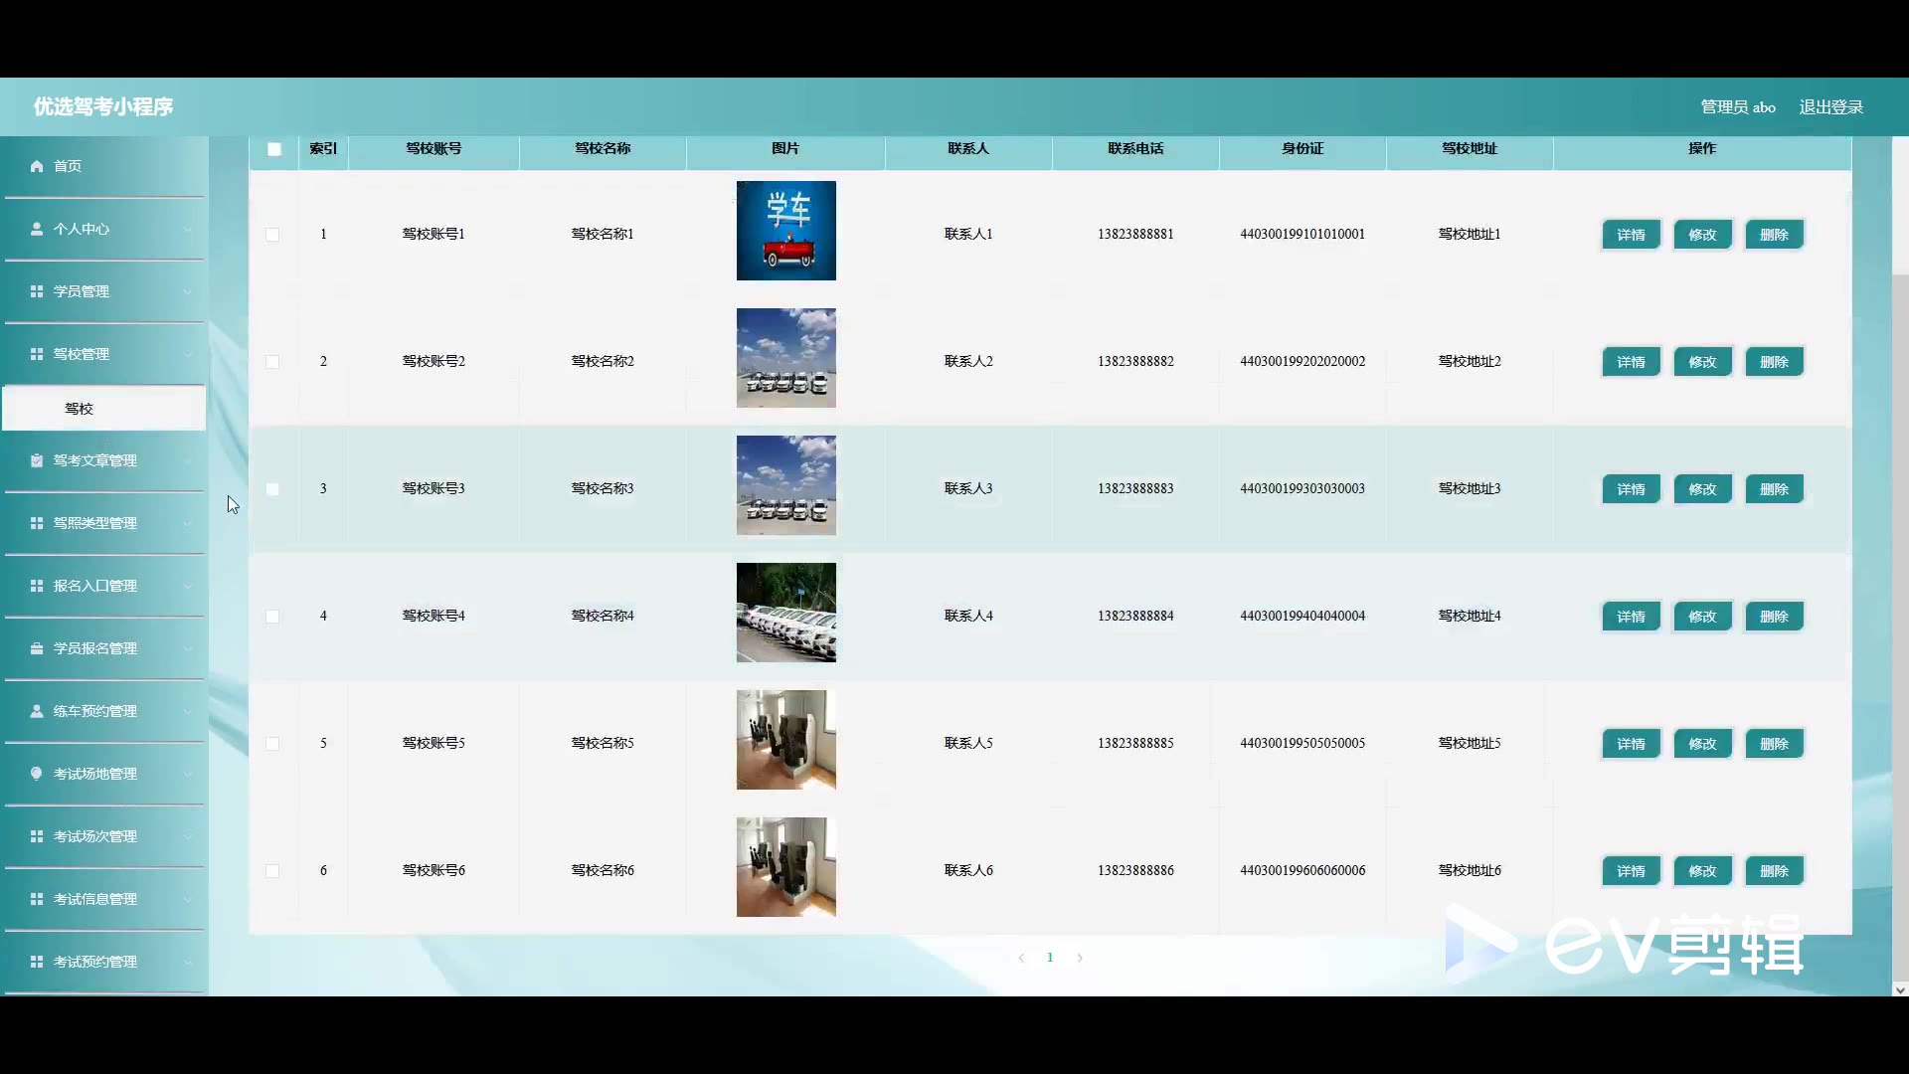Image resolution: width=1909 pixels, height=1074 pixels.
Task: Open the 考试预约管理 menu item
Action: pos(95,962)
